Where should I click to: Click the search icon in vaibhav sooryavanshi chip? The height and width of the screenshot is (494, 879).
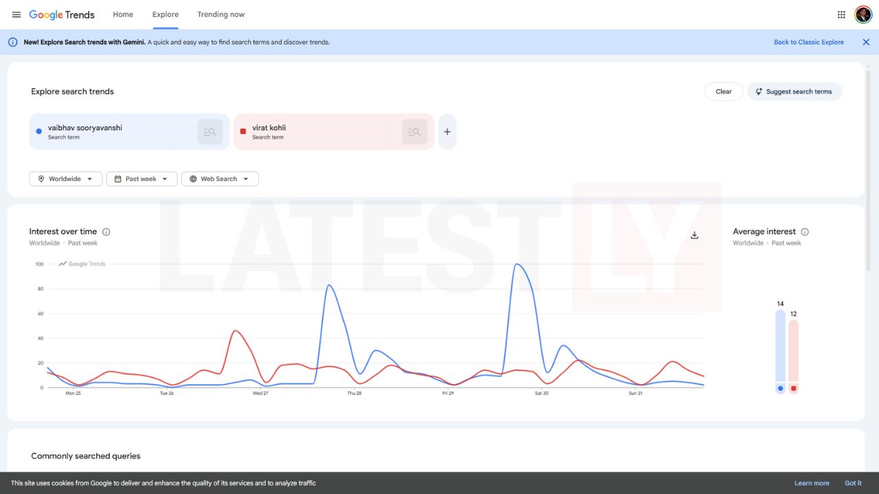coord(210,132)
